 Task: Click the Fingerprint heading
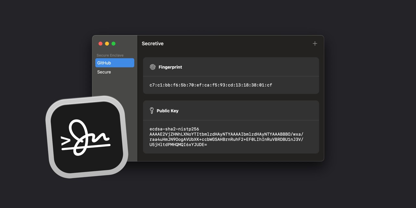pos(170,67)
